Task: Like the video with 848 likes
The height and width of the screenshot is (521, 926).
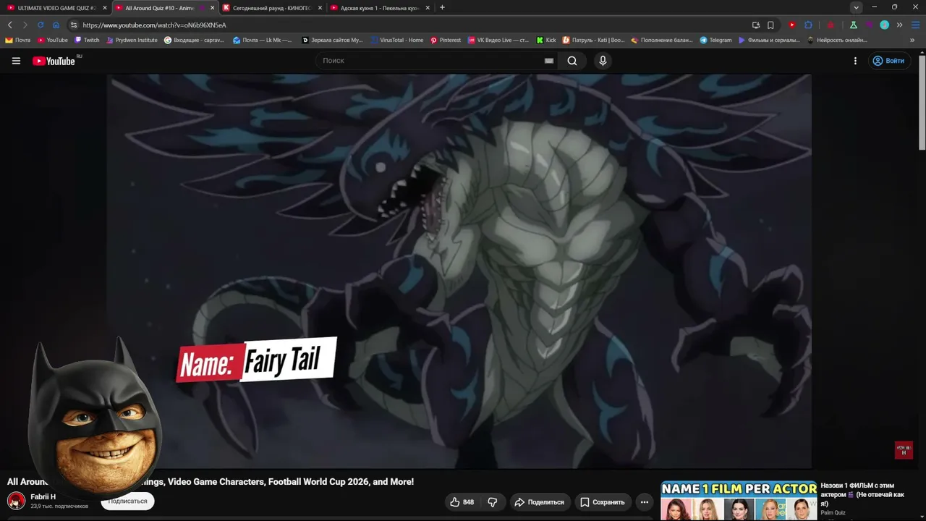Action: point(462,502)
